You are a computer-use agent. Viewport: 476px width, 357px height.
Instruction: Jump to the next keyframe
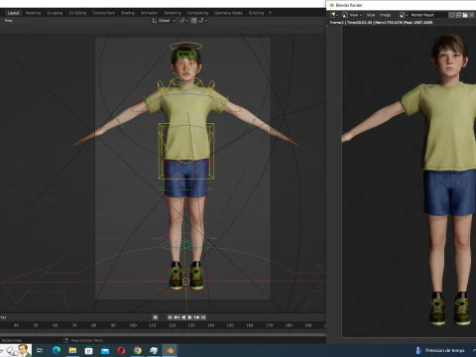(x=196, y=317)
